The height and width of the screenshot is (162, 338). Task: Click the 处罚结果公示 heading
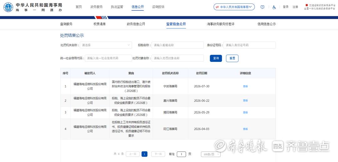72,36
